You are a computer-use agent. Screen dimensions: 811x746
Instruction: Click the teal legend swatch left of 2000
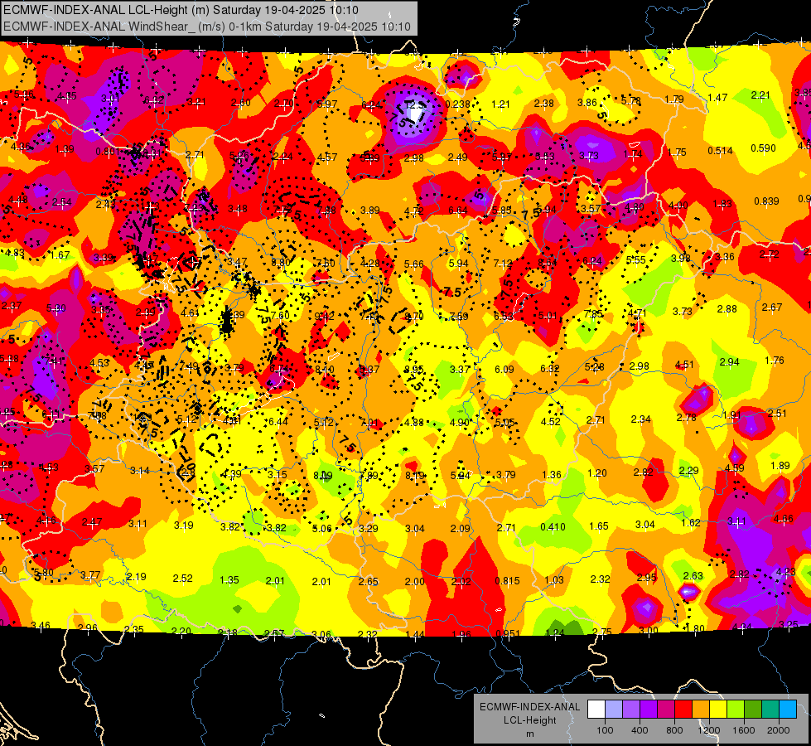point(770,710)
